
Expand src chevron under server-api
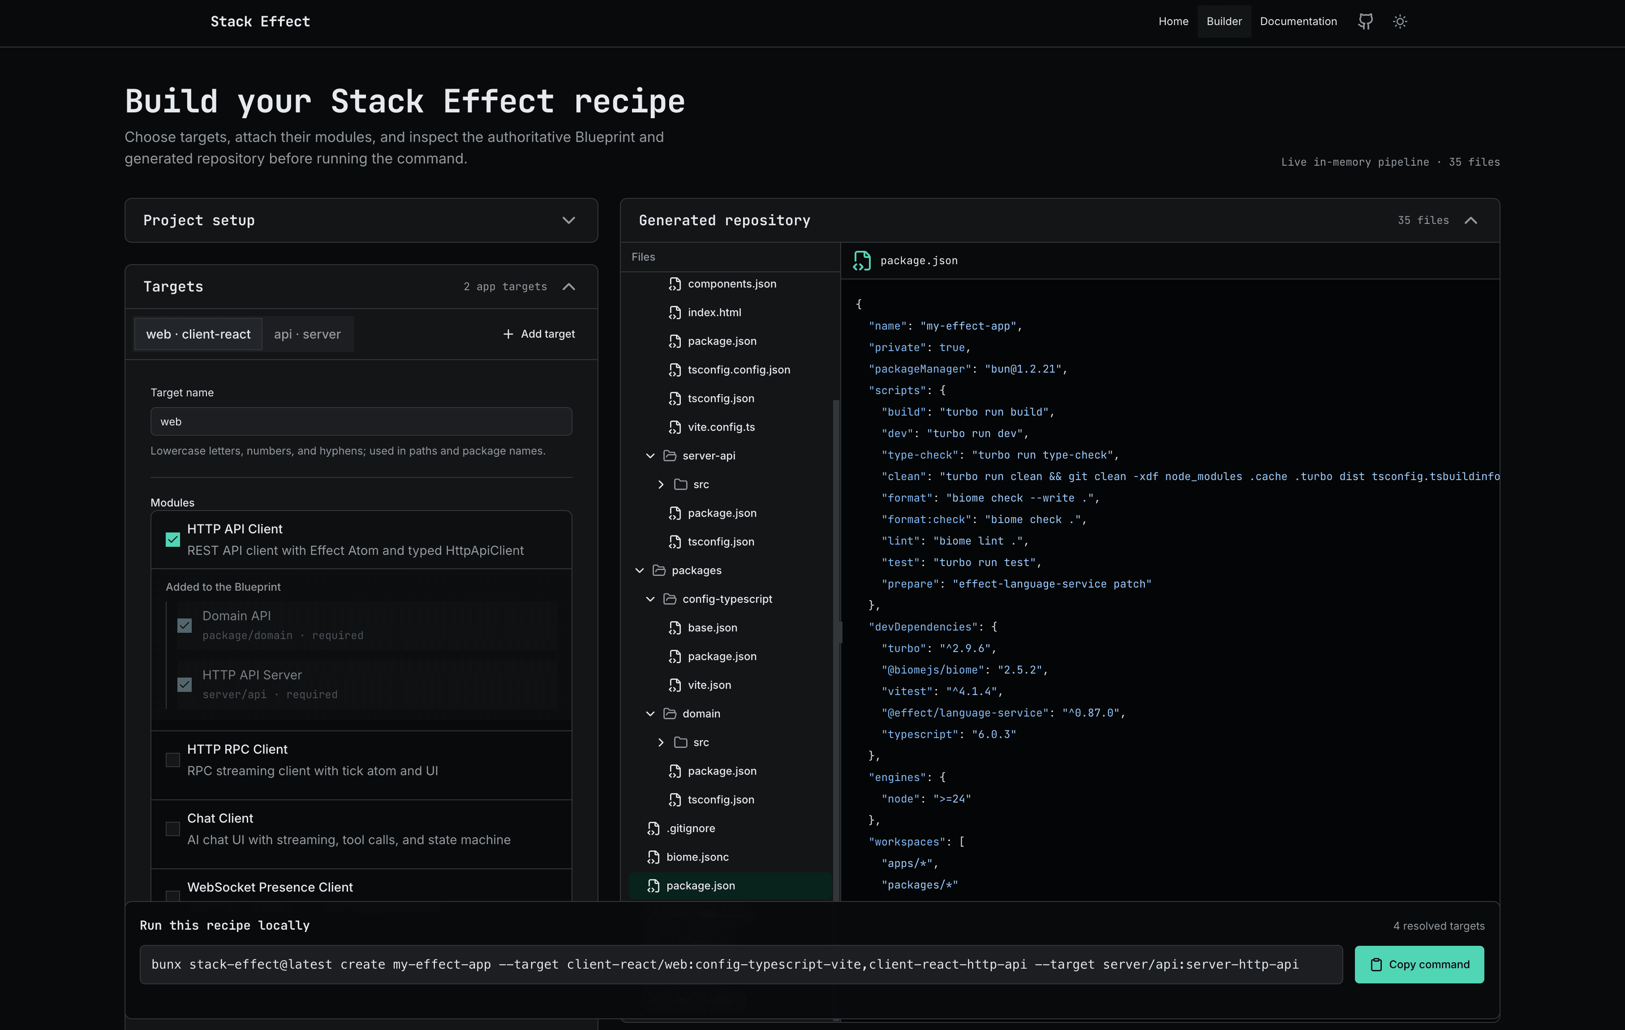661,484
